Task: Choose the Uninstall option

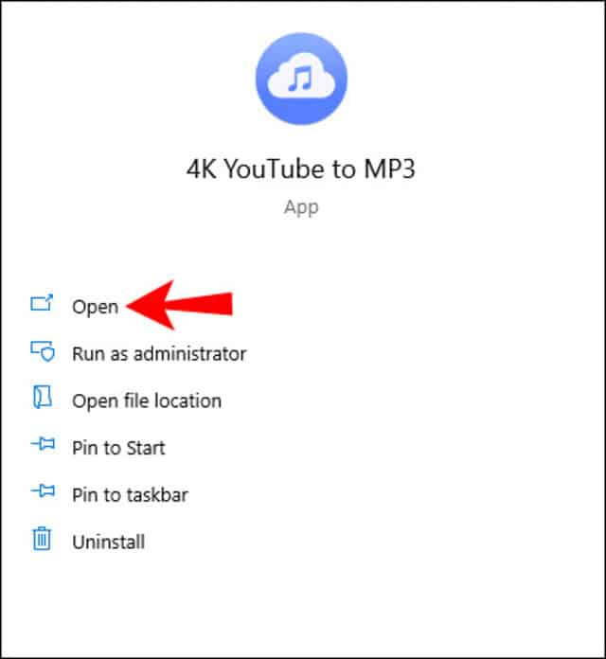Action: [109, 543]
